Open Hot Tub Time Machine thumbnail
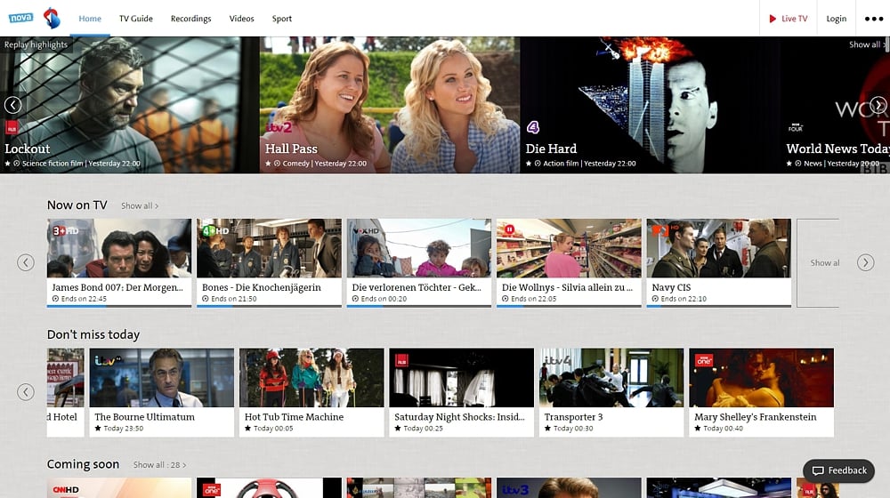 (311, 378)
